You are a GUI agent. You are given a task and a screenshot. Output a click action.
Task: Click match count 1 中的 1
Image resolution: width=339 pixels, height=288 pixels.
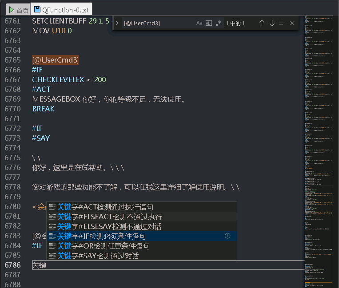click(x=235, y=24)
